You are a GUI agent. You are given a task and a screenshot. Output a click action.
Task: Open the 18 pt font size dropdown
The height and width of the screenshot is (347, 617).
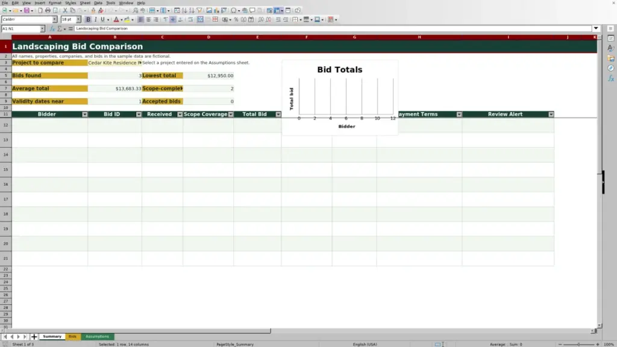pos(78,19)
